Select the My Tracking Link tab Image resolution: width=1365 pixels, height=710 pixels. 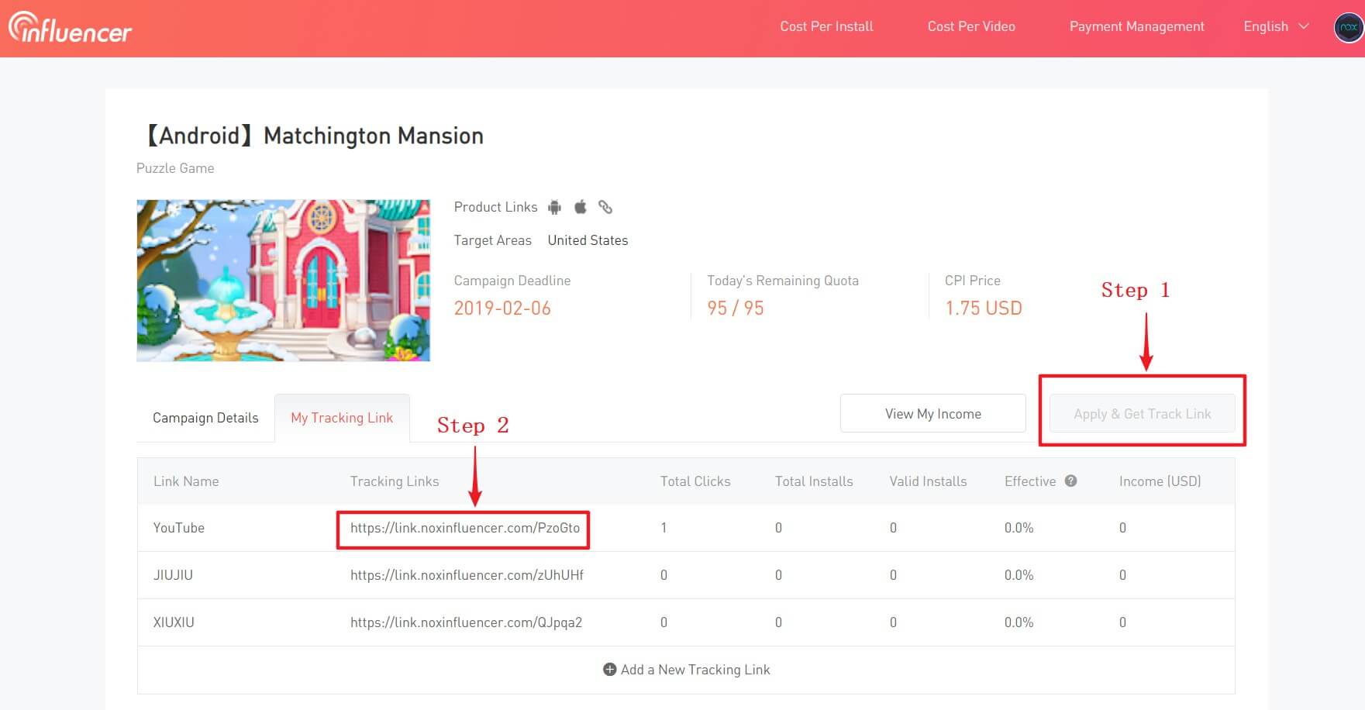[342, 418]
